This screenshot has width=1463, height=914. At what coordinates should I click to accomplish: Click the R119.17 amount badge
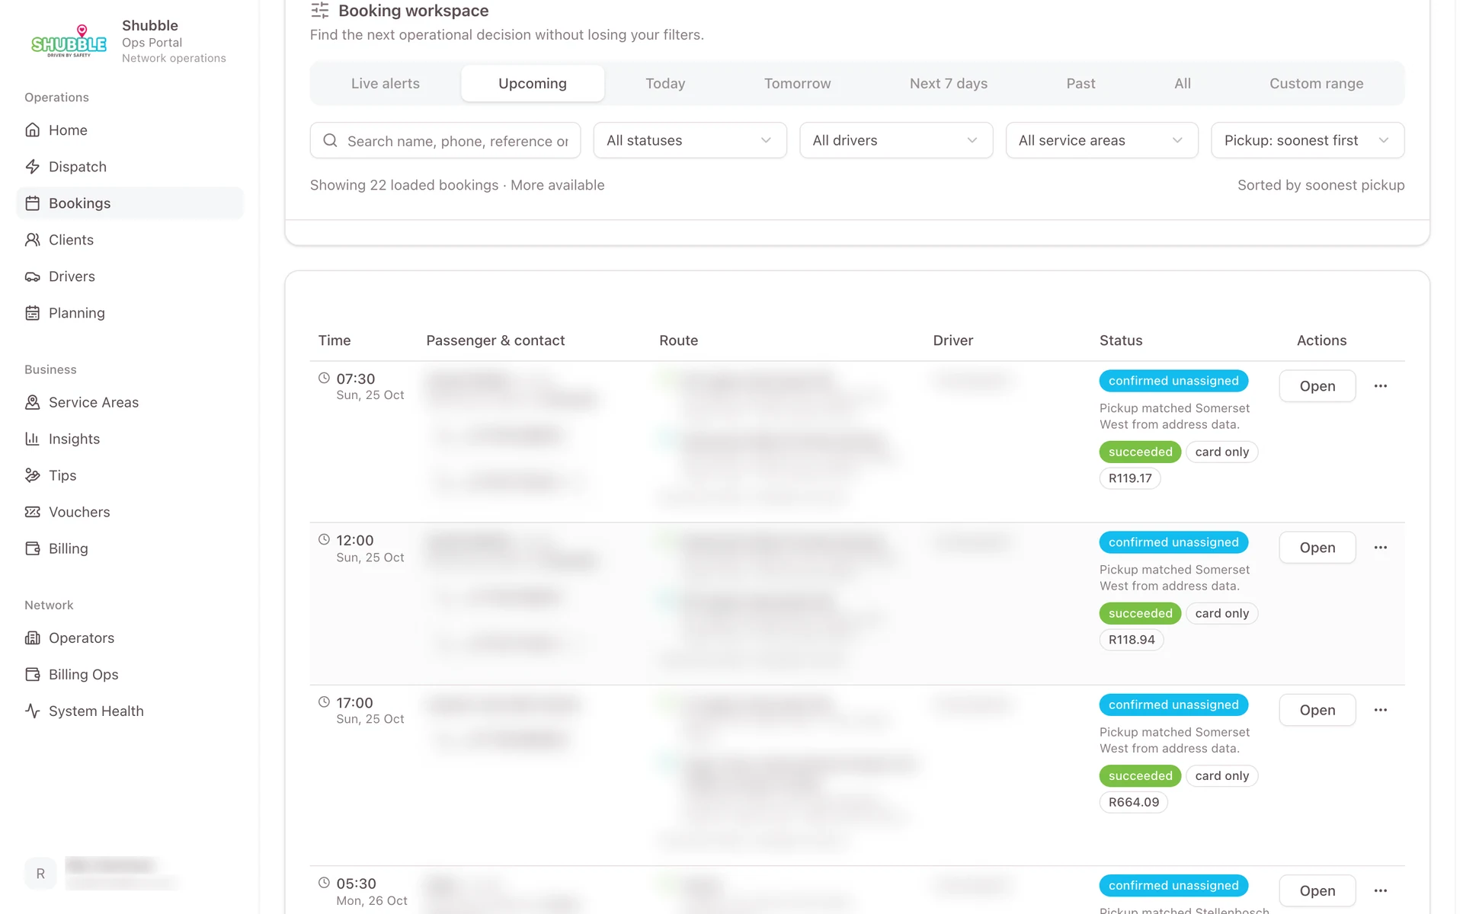(x=1129, y=478)
